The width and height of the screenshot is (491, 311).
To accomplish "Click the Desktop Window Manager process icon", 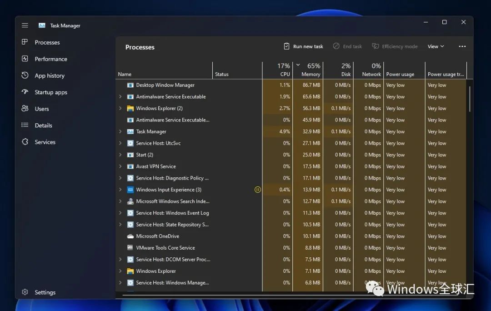I will [x=130, y=85].
